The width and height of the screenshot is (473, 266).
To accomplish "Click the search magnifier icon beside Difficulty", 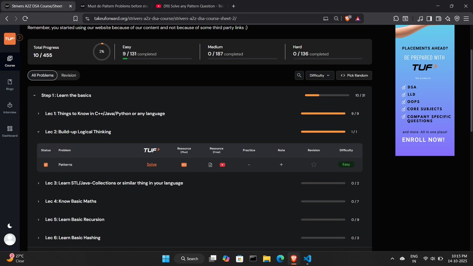I will click(x=299, y=75).
